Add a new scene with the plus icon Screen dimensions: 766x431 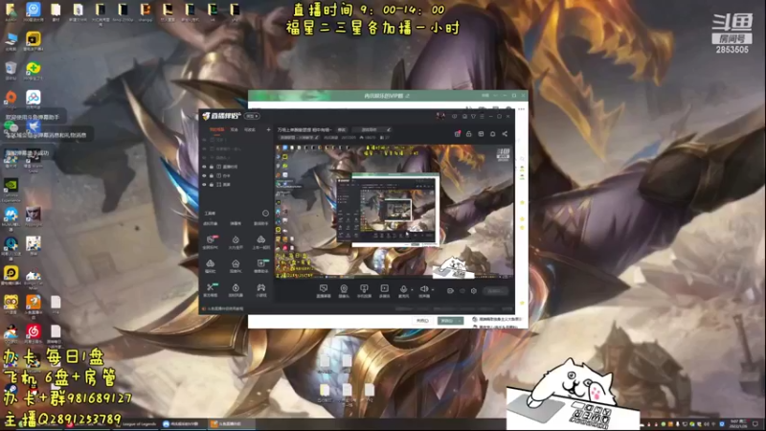pyautogui.click(x=268, y=129)
